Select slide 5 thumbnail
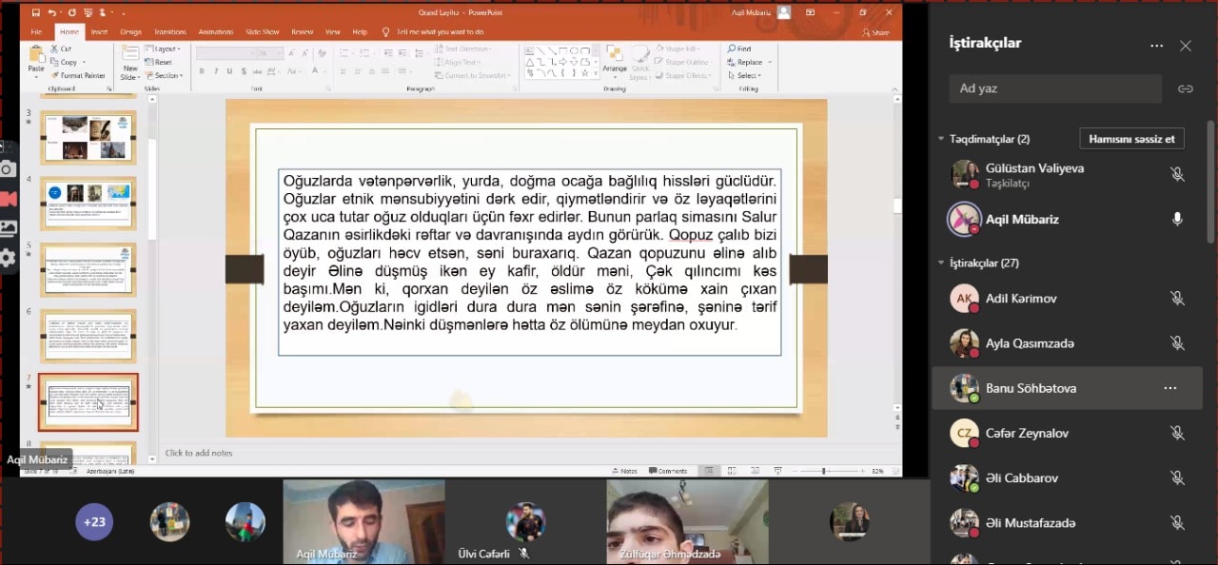1218x565 pixels. tap(88, 269)
